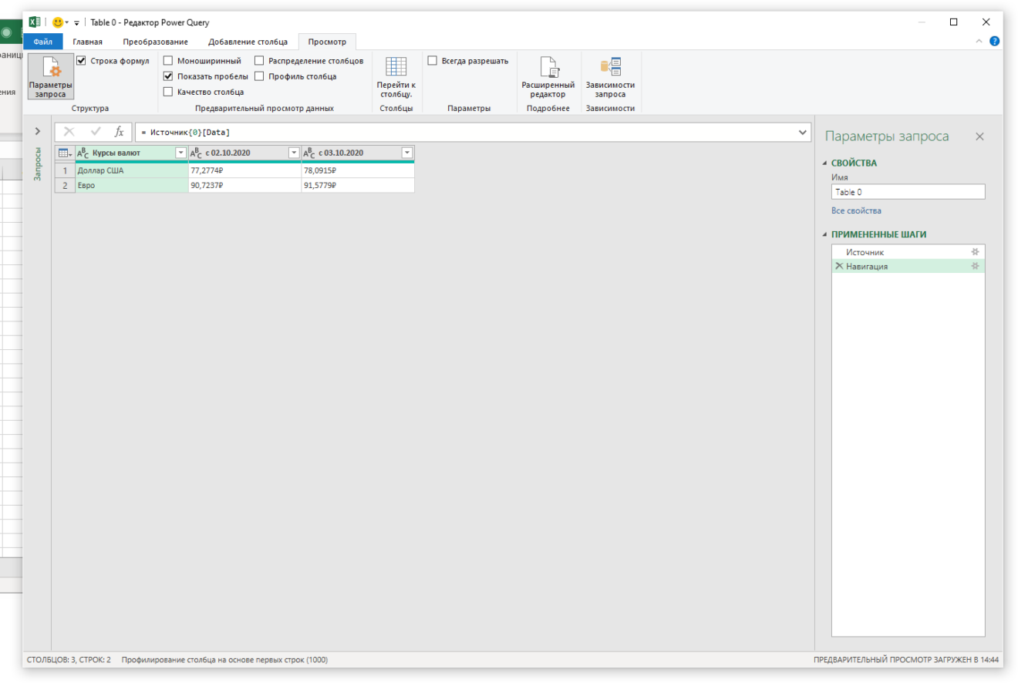Click the table menu icon in grid corner

(x=65, y=153)
